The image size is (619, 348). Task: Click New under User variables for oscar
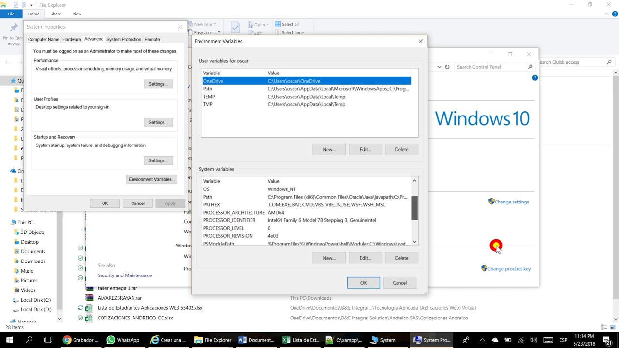tap(329, 149)
